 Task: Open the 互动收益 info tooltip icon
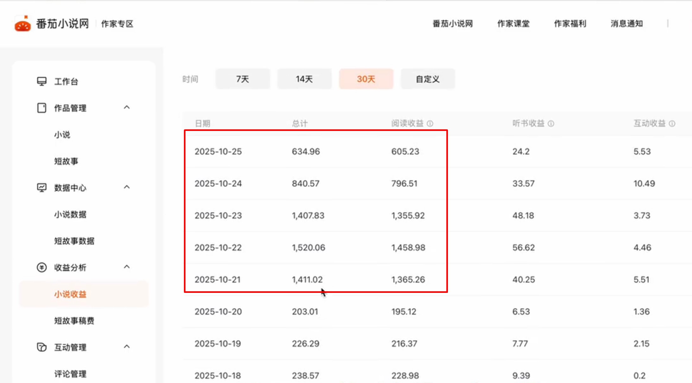[x=672, y=123]
